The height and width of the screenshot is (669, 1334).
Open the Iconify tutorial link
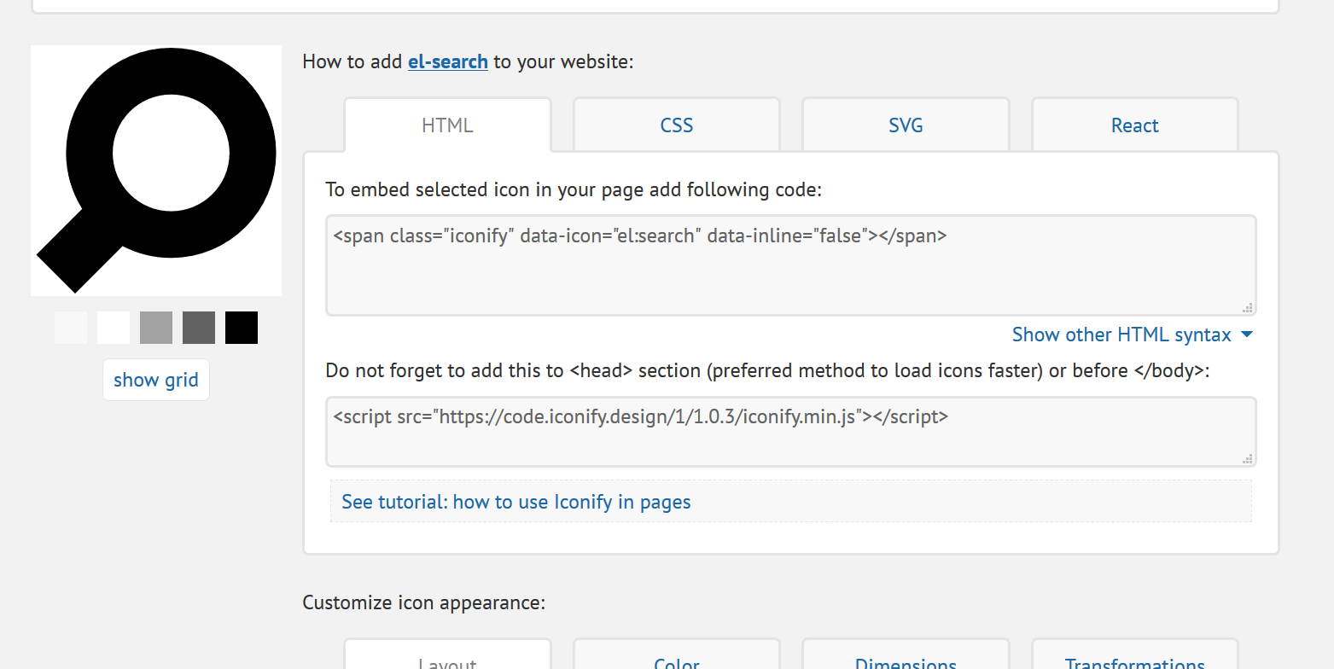(516, 502)
